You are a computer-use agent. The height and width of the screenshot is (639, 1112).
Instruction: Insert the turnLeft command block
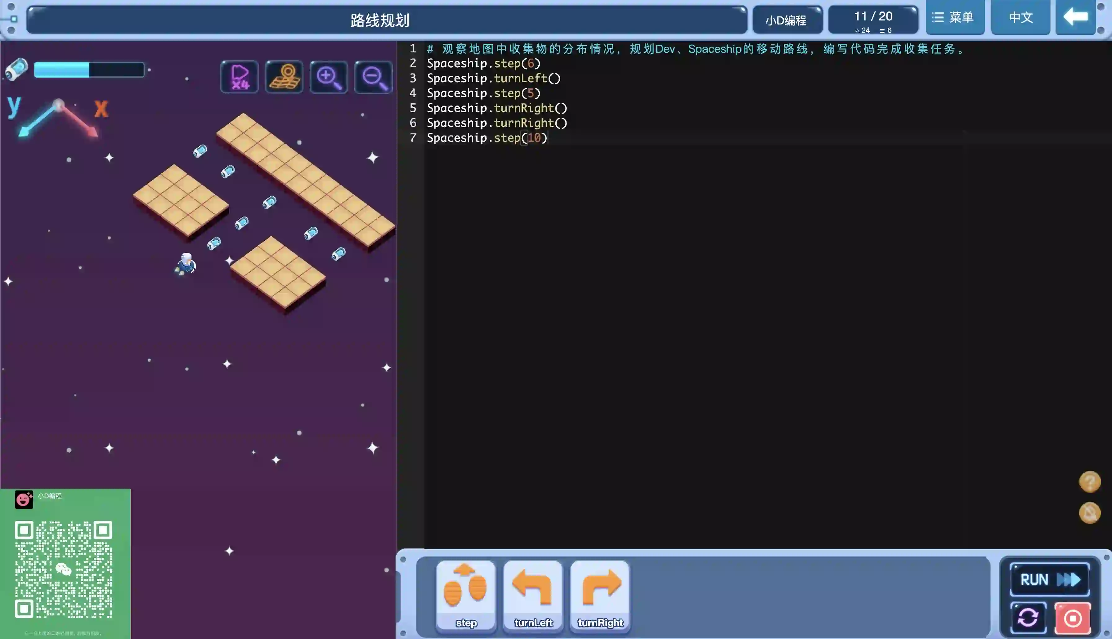[x=533, y=596]
